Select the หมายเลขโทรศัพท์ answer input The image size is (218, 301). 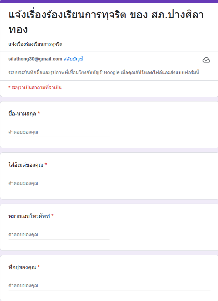click(x=59, y=234)
